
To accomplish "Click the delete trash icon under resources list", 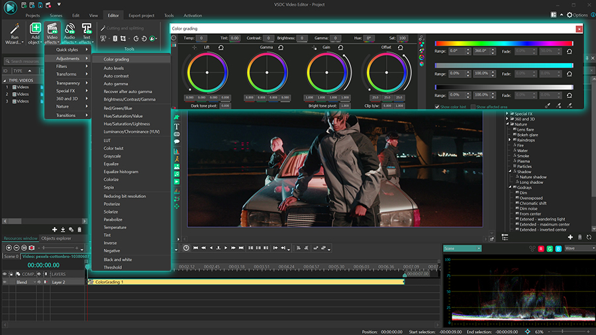I will click(79, 230).
